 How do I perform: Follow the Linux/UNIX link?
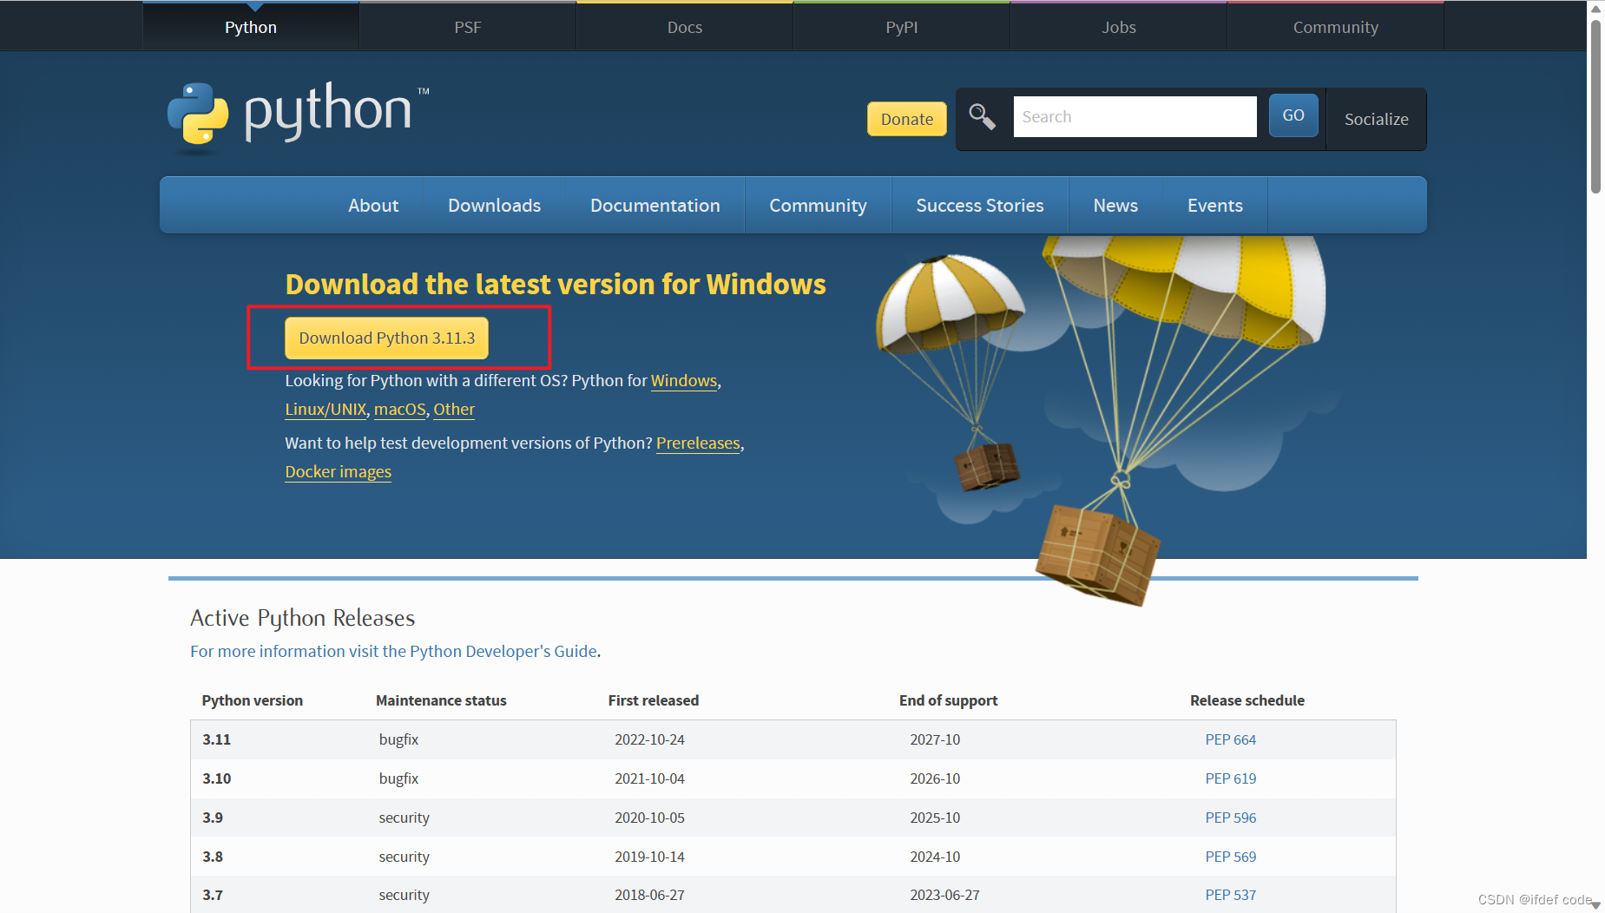click(326, 409)
